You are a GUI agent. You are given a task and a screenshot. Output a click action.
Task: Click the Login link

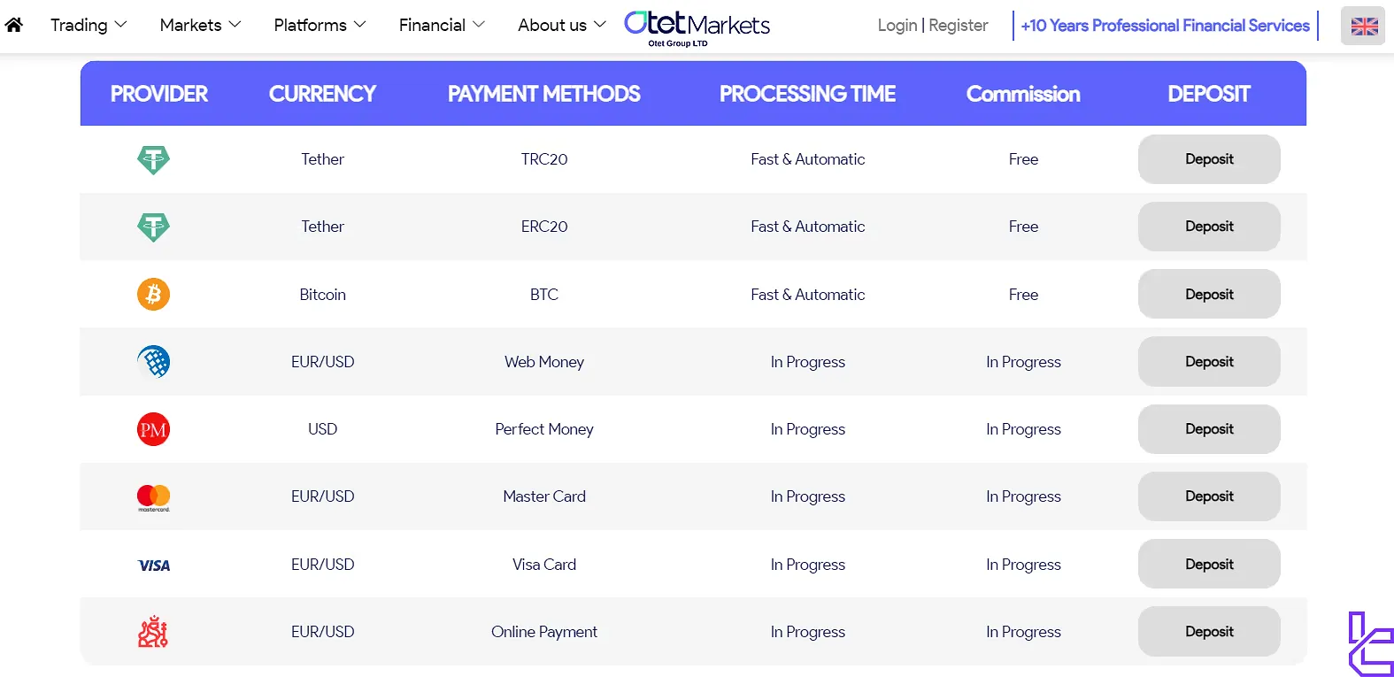[x=897, y=26]
